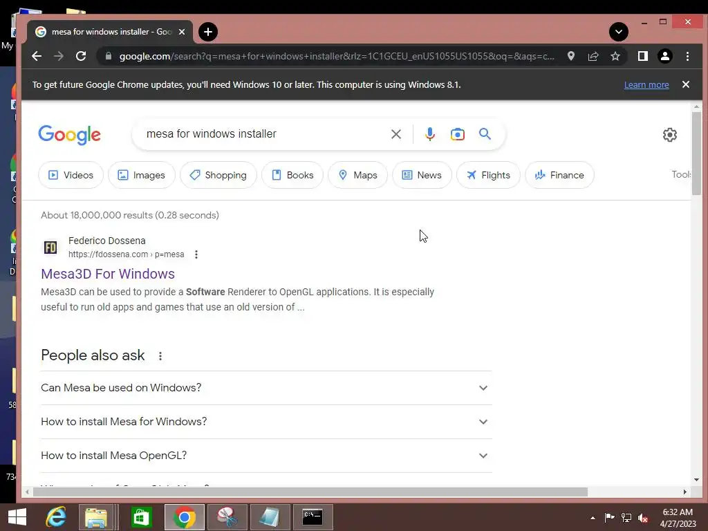Click into the Google search box text
This screenshot has width=708, height=531.
pyautogui.click(x=212, y=133)
